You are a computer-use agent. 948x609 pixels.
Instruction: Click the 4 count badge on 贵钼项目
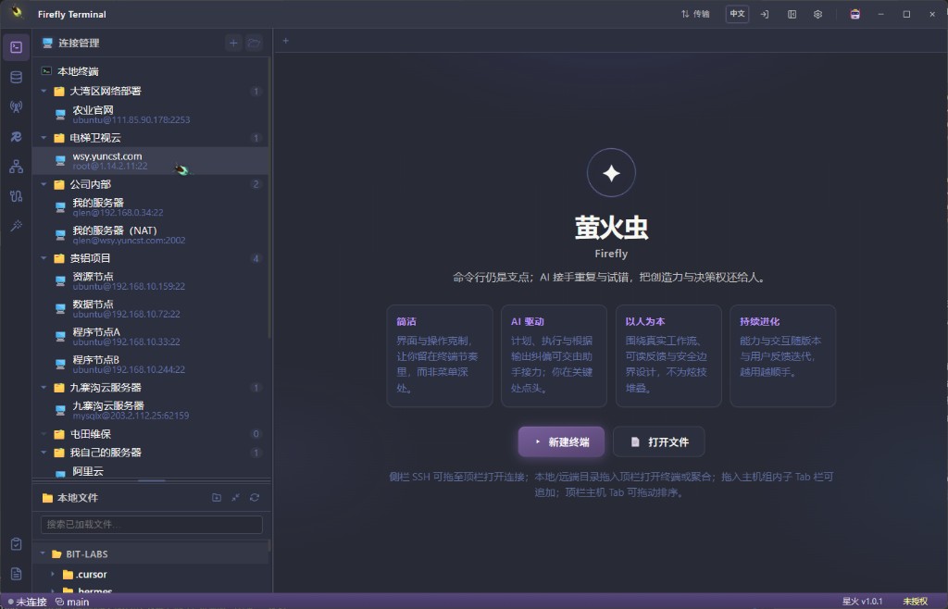click(x=256, y=258)
